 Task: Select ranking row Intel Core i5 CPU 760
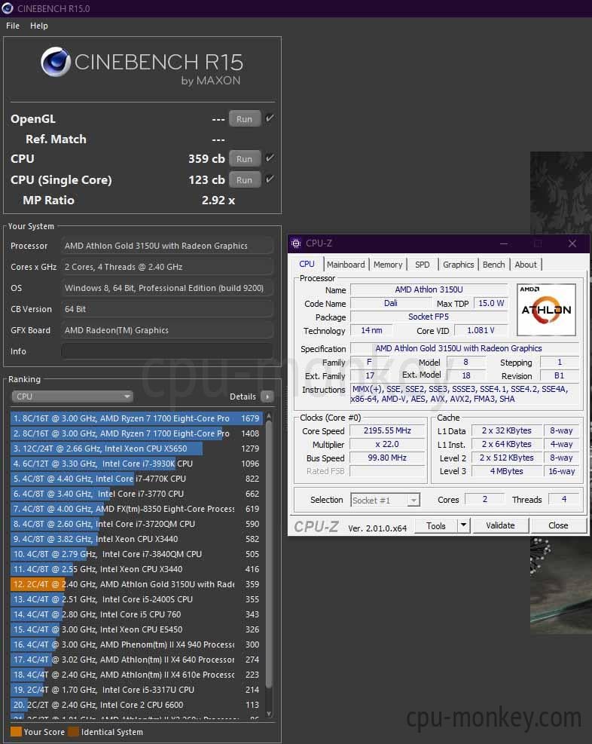136,614
